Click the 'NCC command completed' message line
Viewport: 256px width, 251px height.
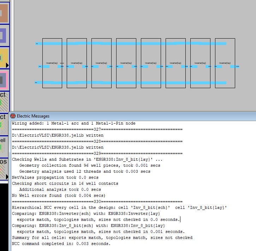(61, 244)
